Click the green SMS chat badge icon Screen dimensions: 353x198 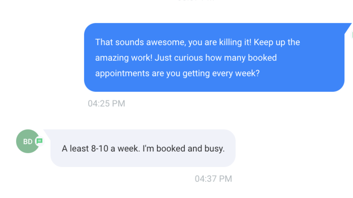pyautogui.click(x=39, y=141)
